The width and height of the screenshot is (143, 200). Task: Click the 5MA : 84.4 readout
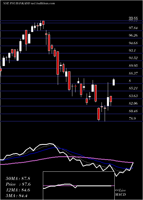17,196
